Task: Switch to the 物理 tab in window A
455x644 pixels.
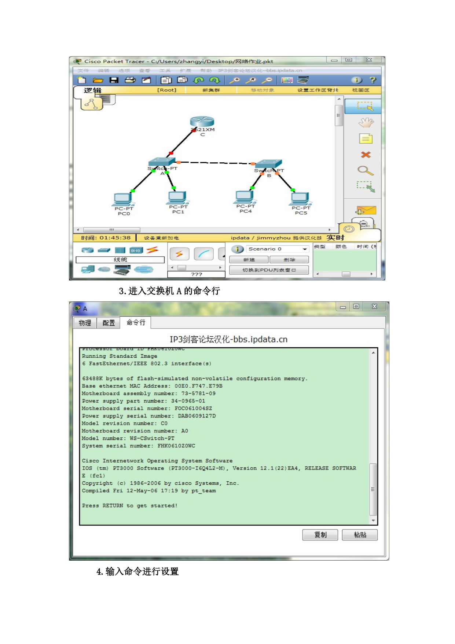Action: [85, 323]
